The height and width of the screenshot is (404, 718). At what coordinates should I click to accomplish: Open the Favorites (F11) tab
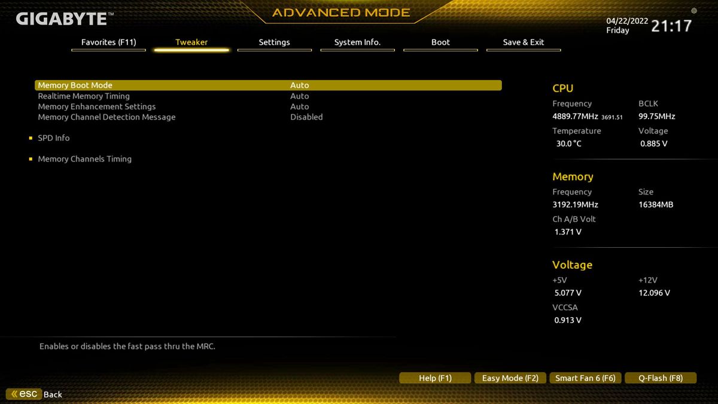pyautogui.click(x=108, y=42)
